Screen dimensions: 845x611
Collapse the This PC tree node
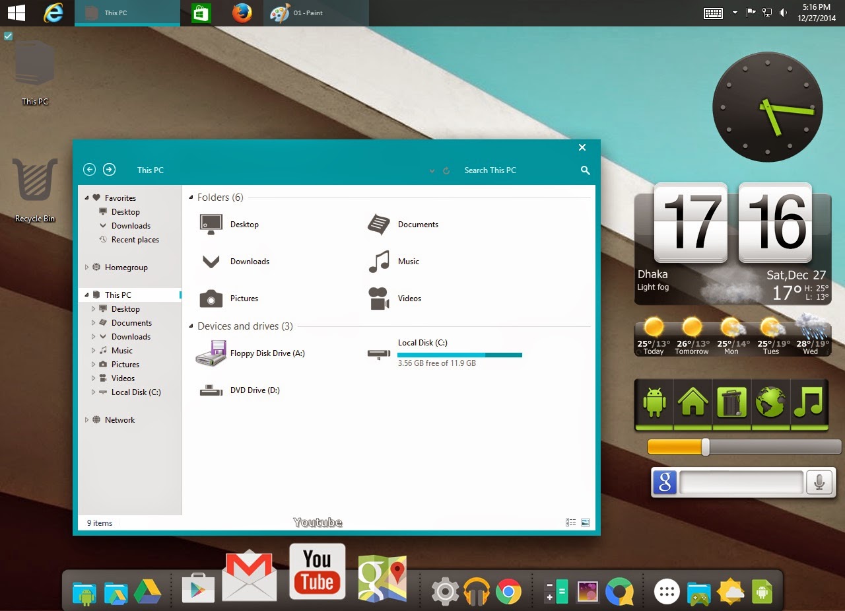click(86, 295)
